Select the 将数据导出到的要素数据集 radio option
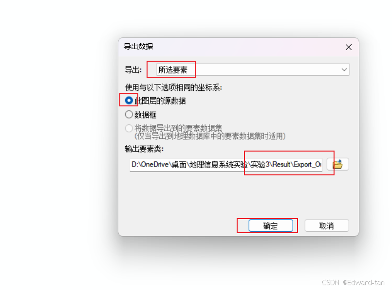The width and height of the screenshot is (392, 290). pos(129,128)
